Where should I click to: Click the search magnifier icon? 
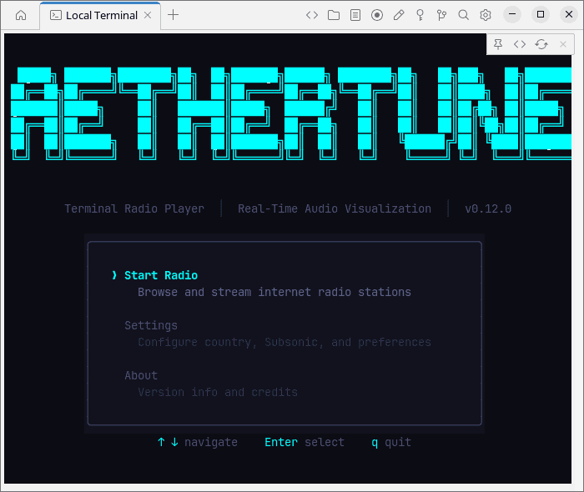[x=463, y=15]
